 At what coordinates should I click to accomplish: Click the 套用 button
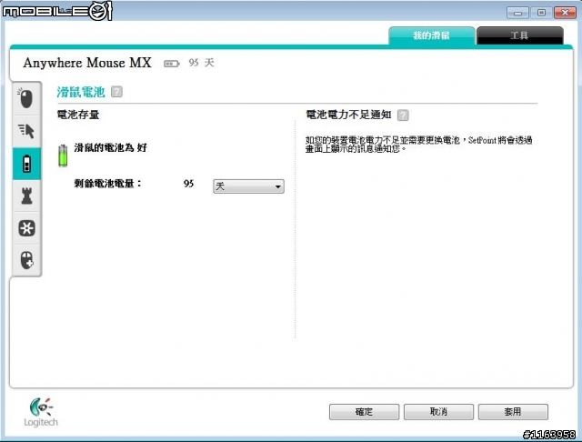pos(513,412)
